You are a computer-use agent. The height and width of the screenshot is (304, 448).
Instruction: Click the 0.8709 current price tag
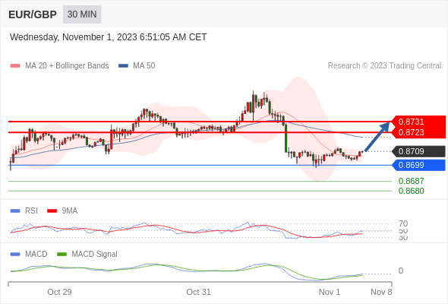coord(418,151)
